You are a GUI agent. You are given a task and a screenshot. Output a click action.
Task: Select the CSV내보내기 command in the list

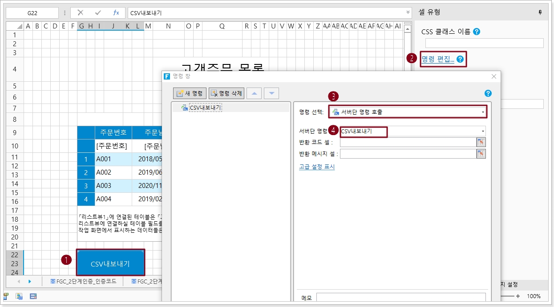(x=205, y=107)
